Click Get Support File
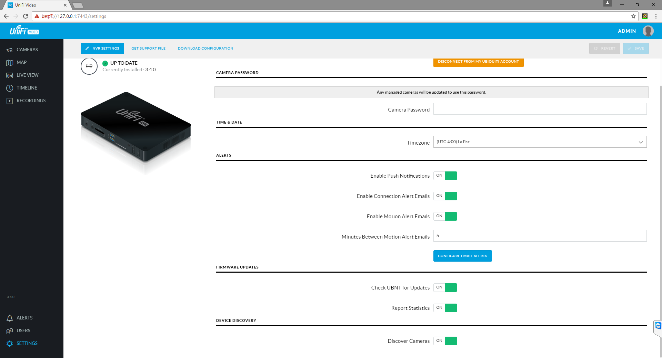 click(149, 49)
